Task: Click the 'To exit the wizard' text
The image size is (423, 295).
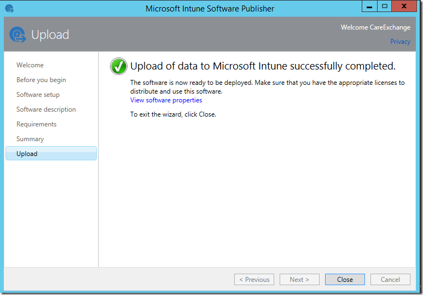Action: coord(173,114)
